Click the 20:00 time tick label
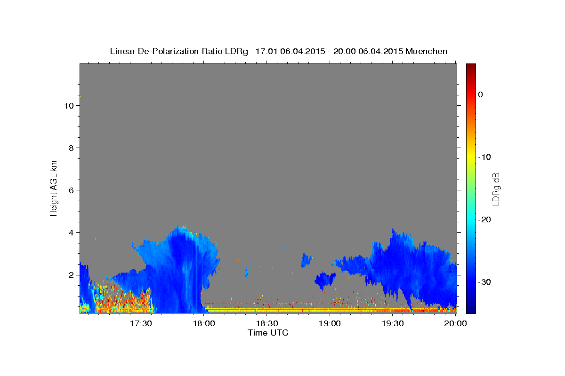The width and height of the screenshot is (565, 376). [456, 323]
